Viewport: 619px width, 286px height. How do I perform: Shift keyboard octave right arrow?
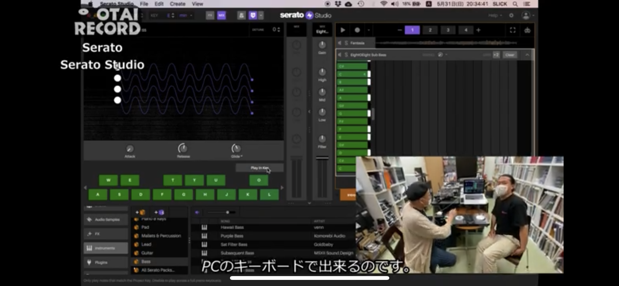[x=282, y=188]
